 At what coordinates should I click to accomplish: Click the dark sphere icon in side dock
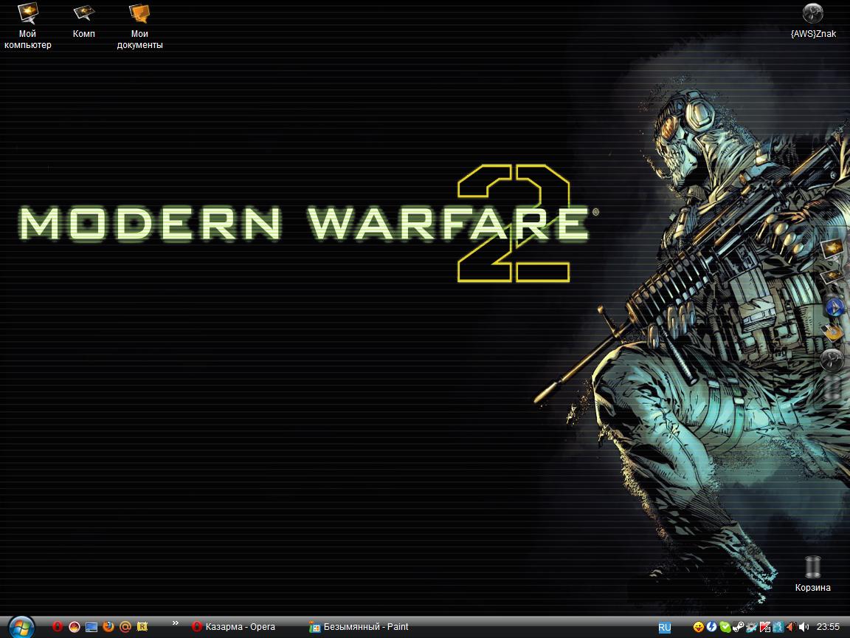tap(832, 361)
